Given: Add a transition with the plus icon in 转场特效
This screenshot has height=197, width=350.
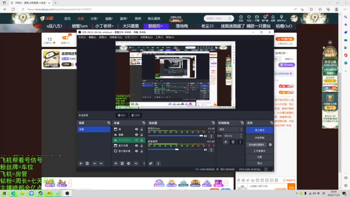Looking at the screenshot, I should (226, 142).
